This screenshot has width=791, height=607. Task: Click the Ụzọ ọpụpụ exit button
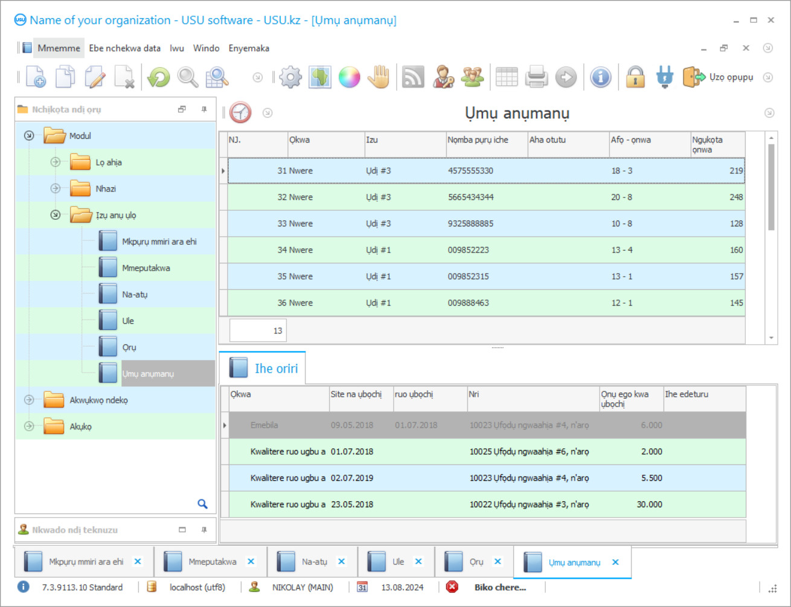719,77
